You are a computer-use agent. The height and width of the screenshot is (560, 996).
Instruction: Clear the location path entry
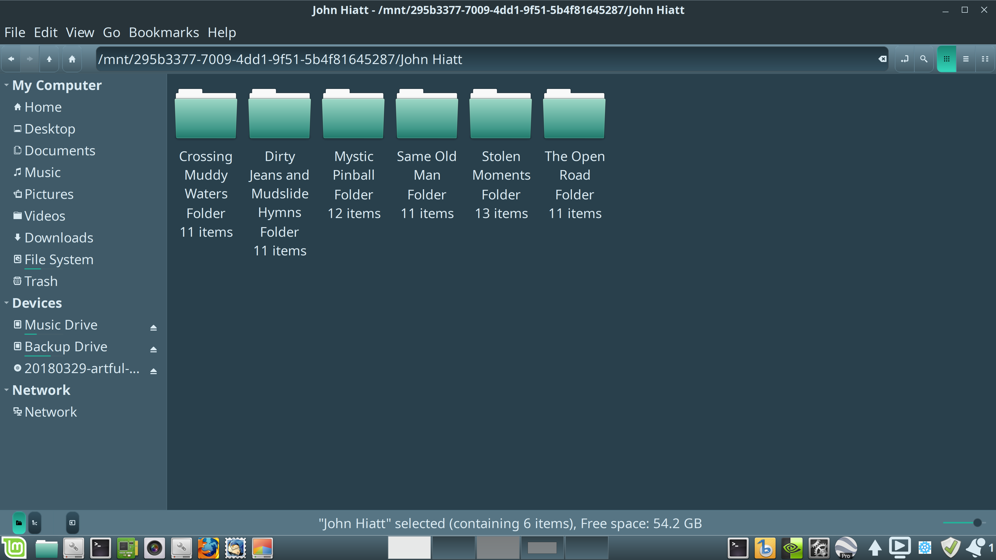coord(882,59)
